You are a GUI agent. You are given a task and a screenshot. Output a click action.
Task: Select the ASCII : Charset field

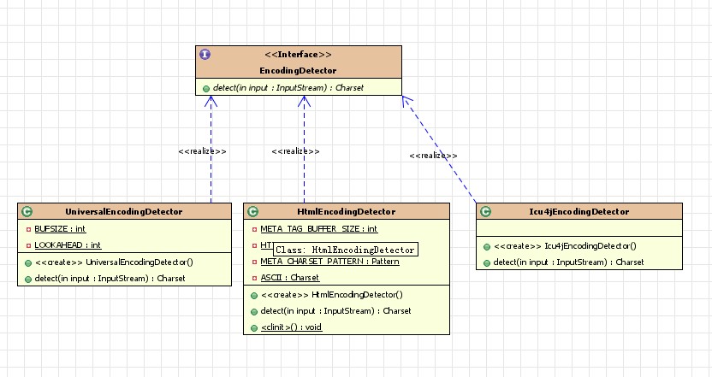pos(290,278)
